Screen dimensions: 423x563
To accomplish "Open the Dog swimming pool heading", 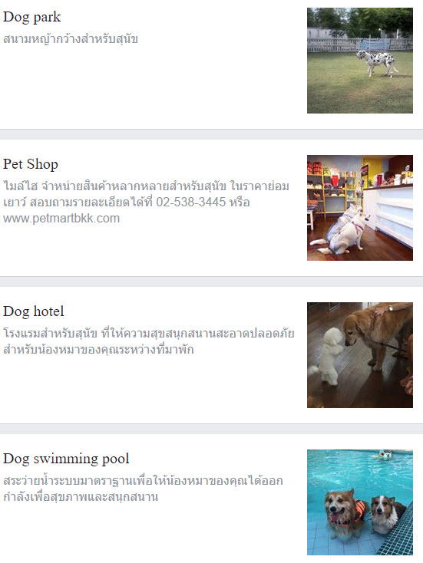I will [x=66, y=459].
